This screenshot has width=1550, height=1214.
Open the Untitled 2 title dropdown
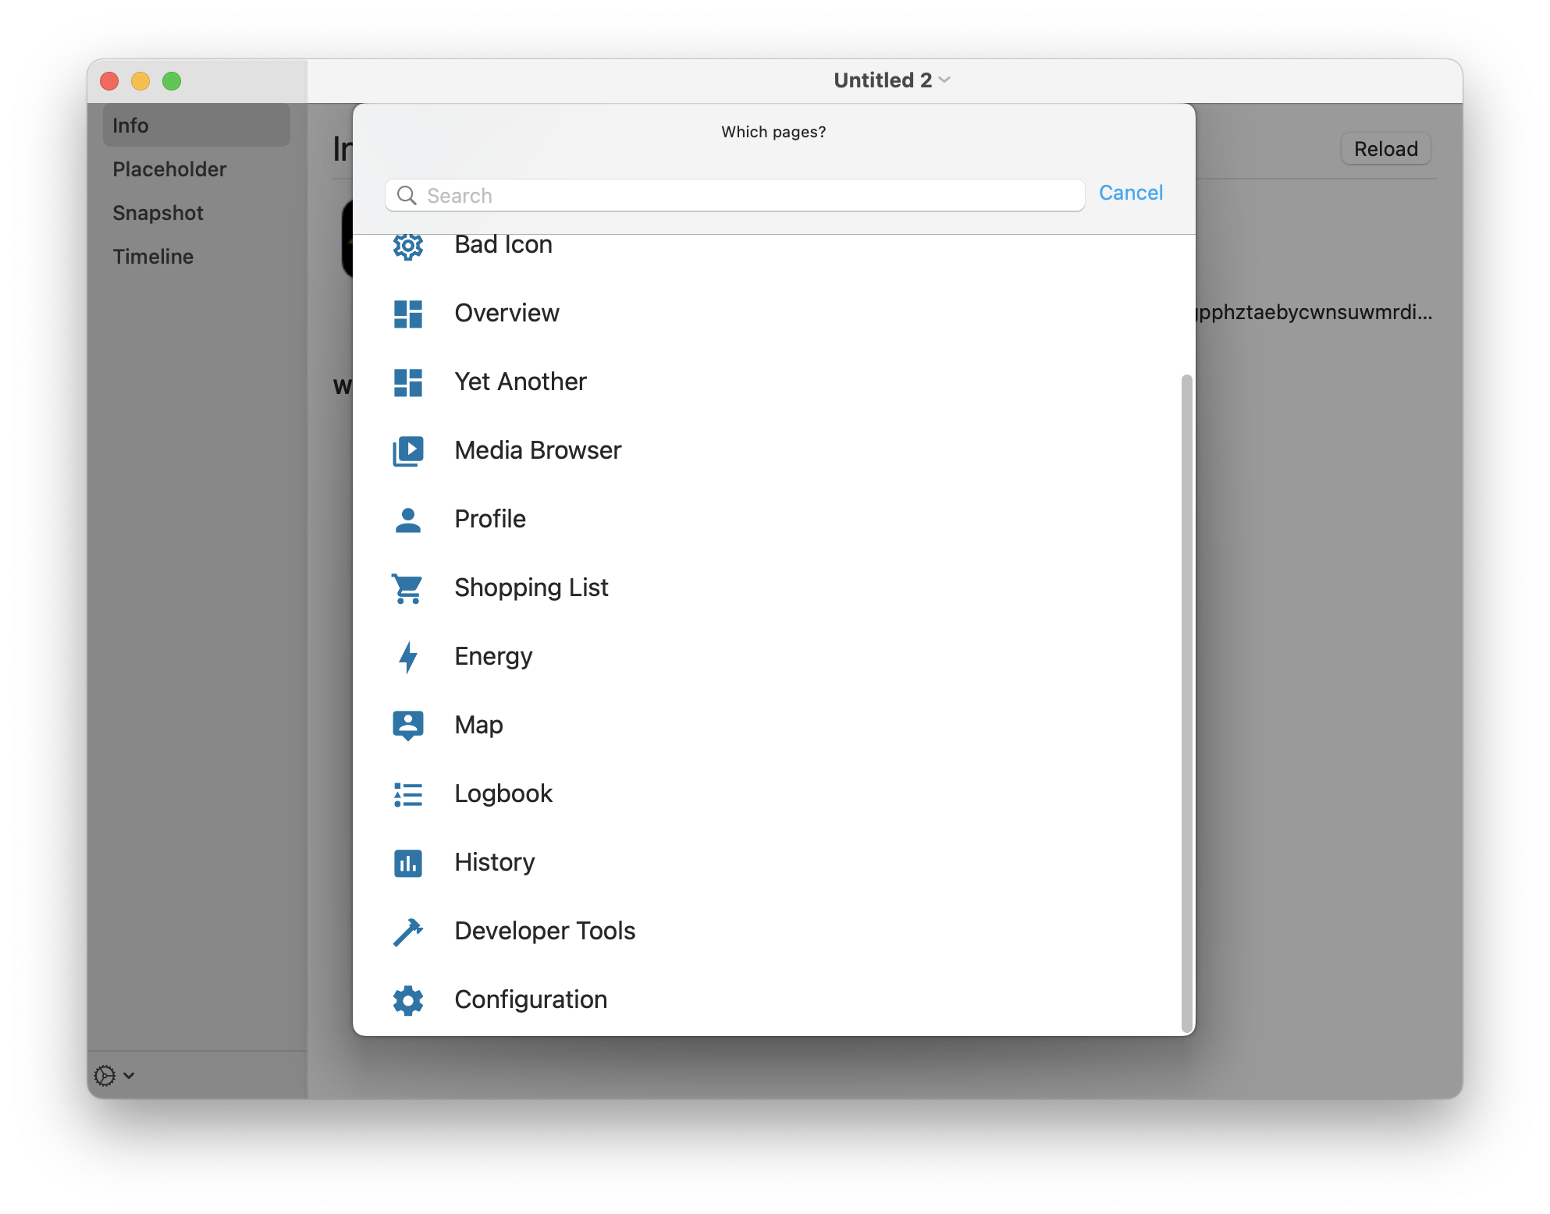[891, 80]
